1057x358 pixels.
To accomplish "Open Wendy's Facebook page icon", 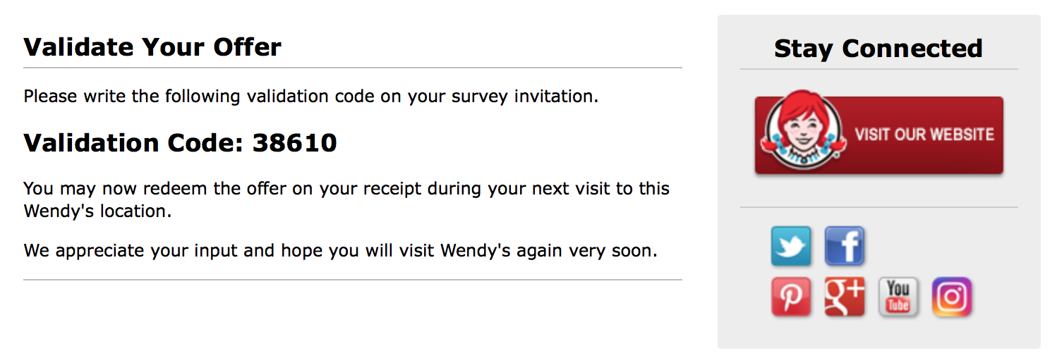I will coord(845,246).
